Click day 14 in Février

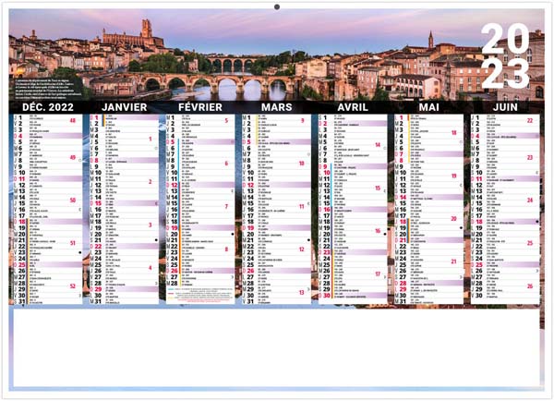coord(175,198)
